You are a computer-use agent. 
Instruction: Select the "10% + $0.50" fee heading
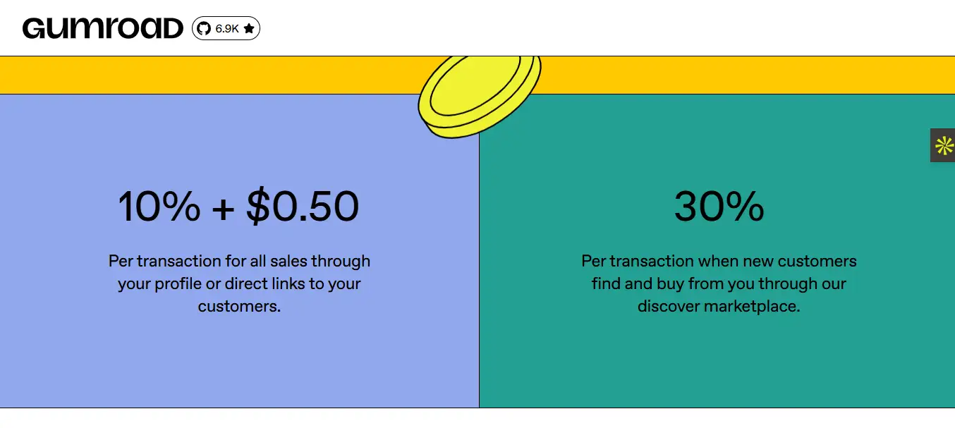tap(238, 207)
